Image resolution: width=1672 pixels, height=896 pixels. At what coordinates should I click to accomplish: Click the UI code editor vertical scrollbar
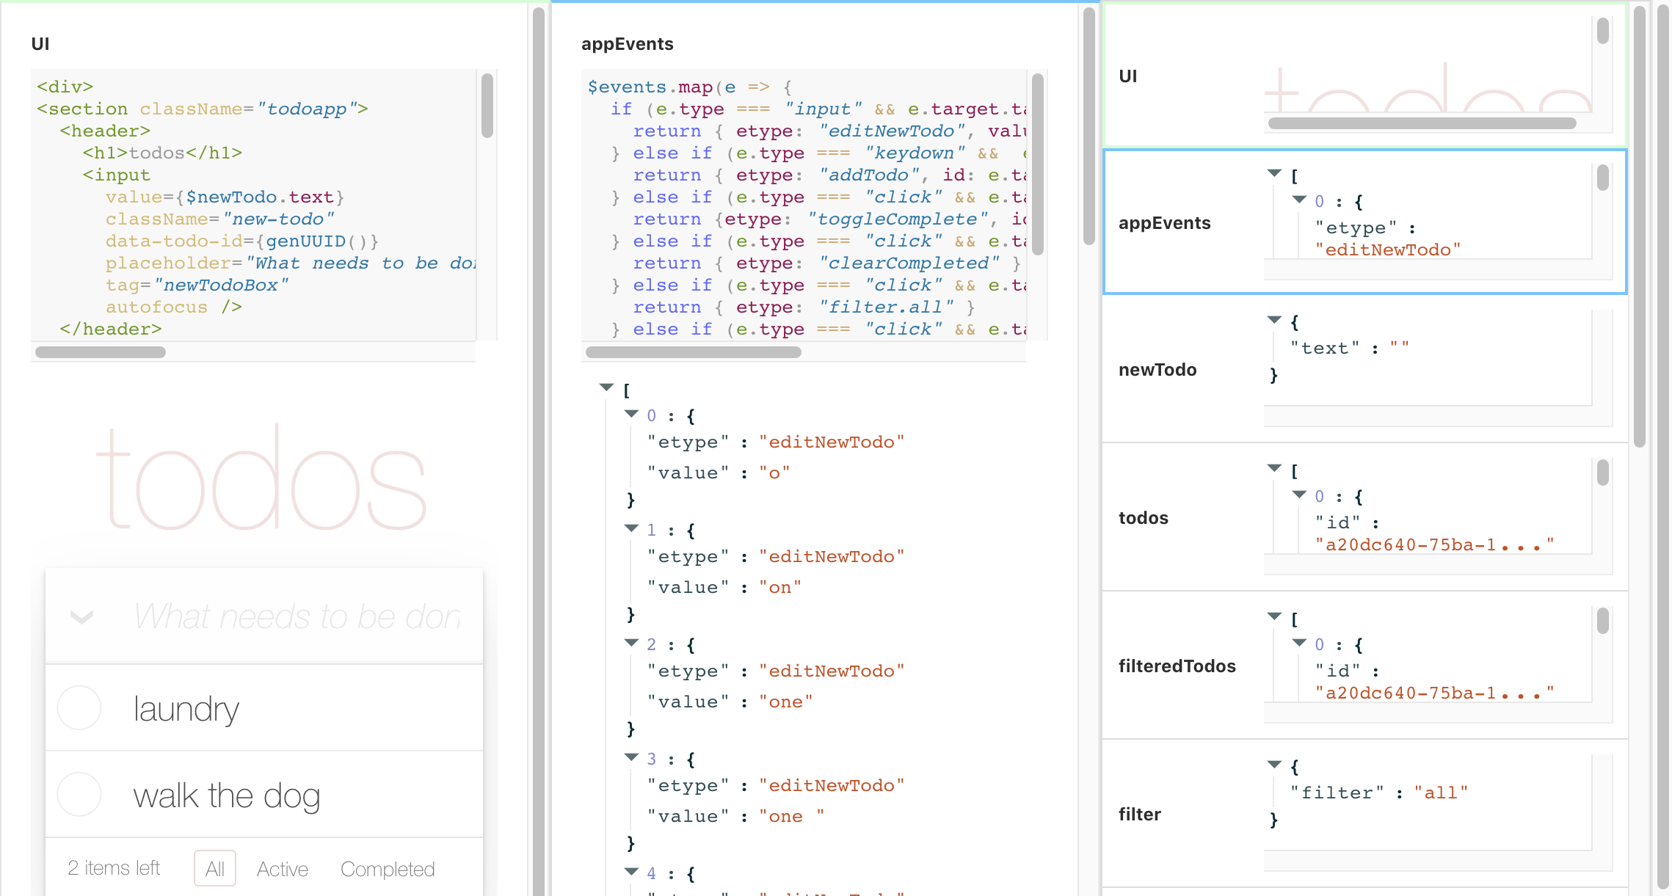pyautogui.click(x=487, y=106)
